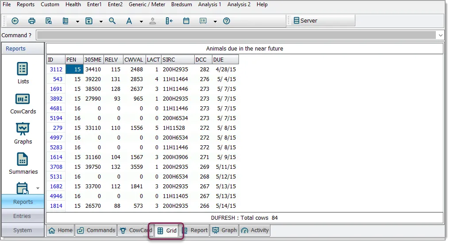Viewport: 450px width, 245px height.
Task: Click the user person toolbar icon
Action: (x=153, y=21)
